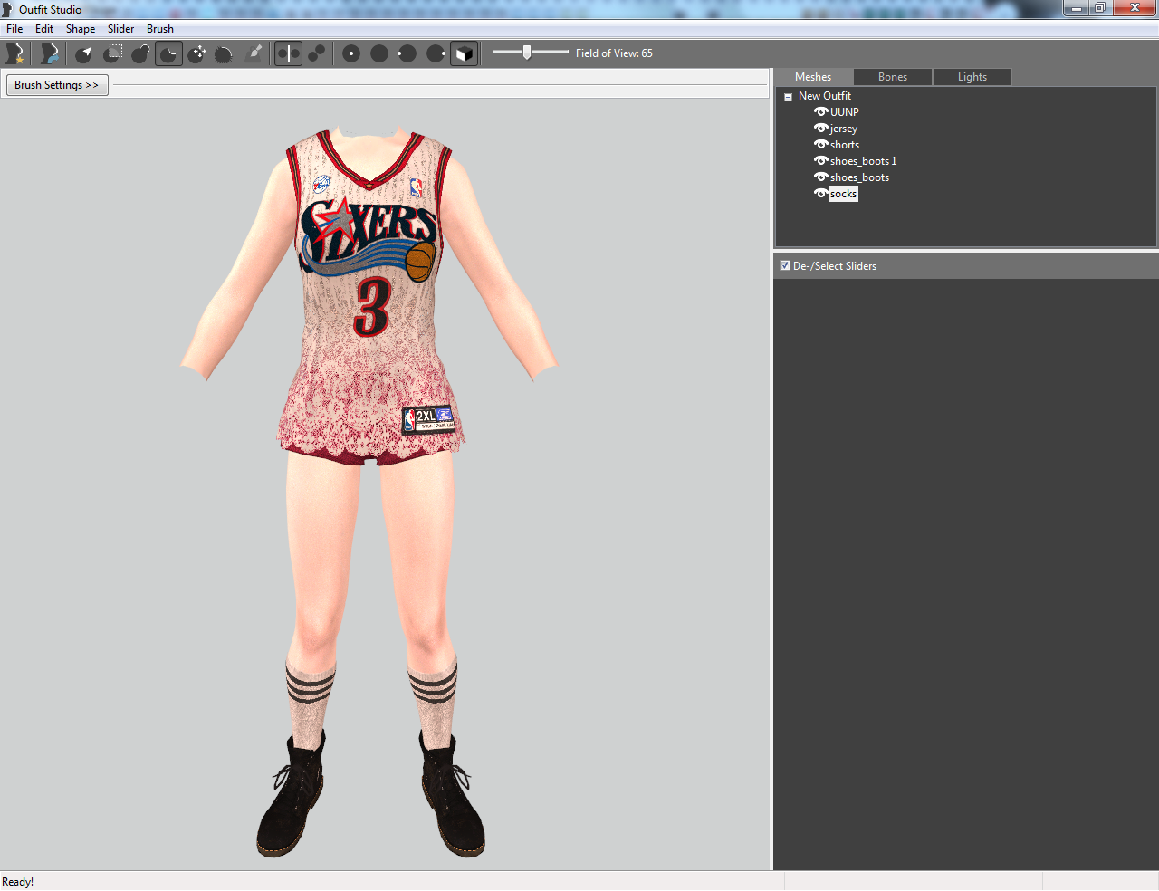This screenshot has width=1159, height=891.
Task: Open the Brush Settings panel
Action: (x=57, y=85)
